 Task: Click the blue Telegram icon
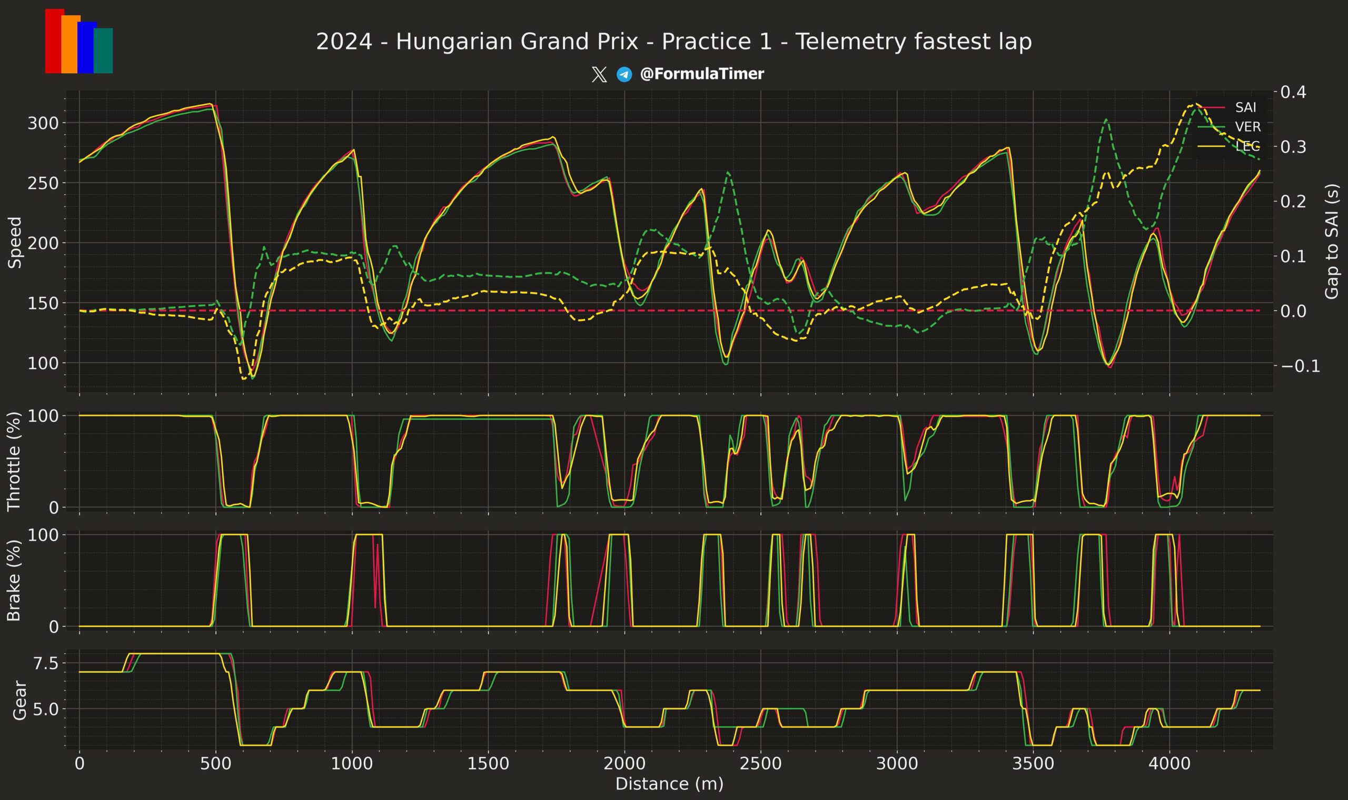click(x=625, y=74)
